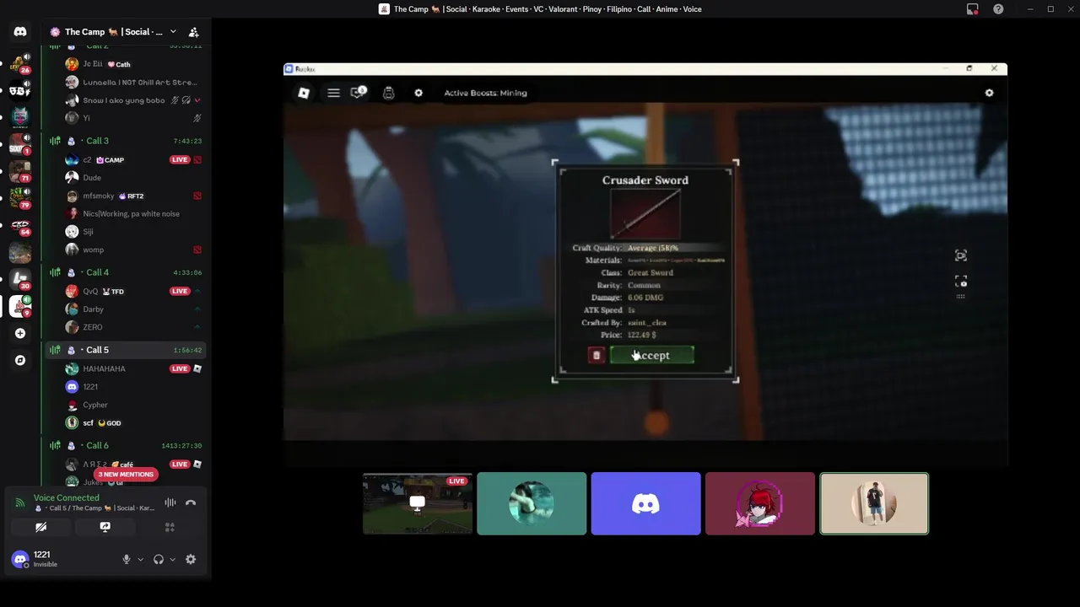Open microphone input options arrow
Viewport: 1080px width, 607px height.
click(x=140, y=559)
